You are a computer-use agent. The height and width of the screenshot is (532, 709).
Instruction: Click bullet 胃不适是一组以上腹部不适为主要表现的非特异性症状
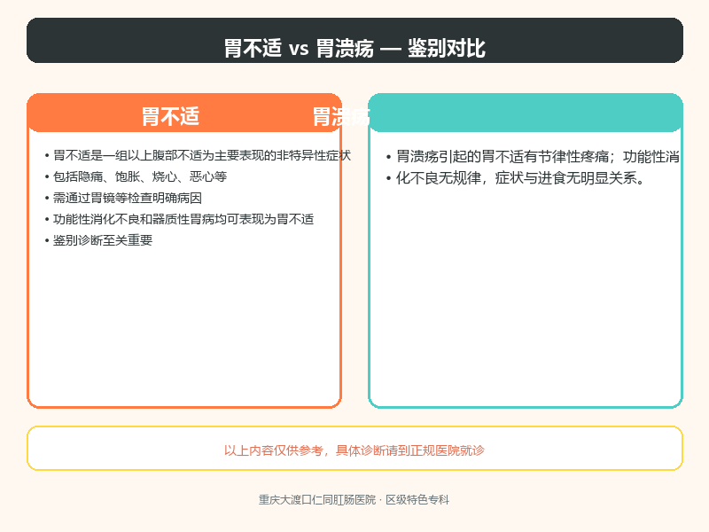(x=202, y=156)
